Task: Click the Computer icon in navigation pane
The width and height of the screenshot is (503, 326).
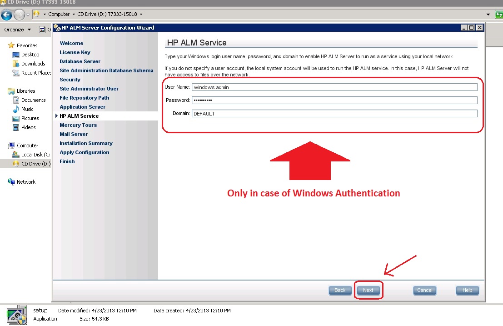Action: 11,145
